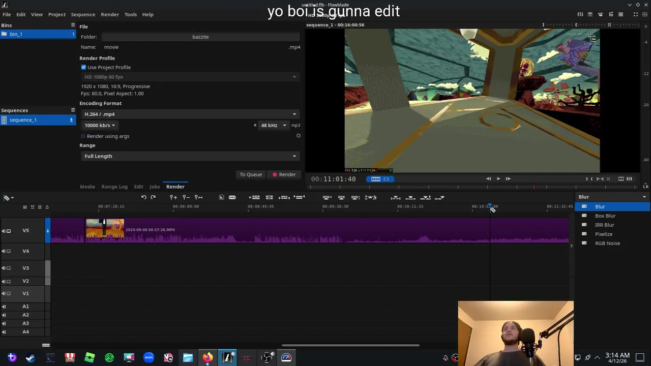Open the View menu
651x366 pixels.
[x=37, y=14]
